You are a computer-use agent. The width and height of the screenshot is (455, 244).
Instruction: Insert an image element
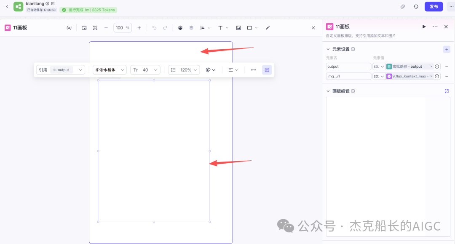238,28
